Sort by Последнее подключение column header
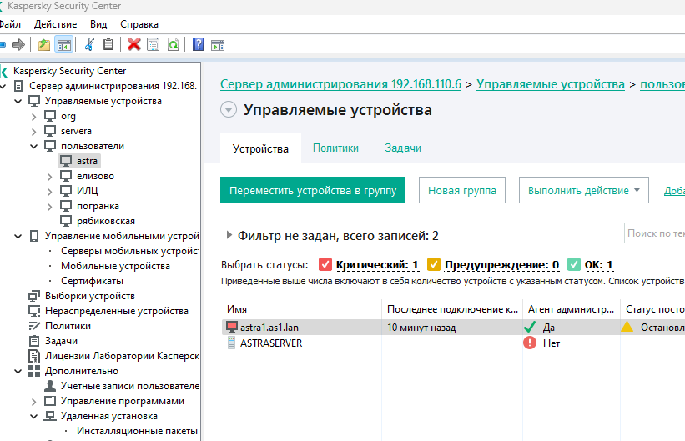The image size is (685, 441). pyautogui.click(x=452, y=309)
